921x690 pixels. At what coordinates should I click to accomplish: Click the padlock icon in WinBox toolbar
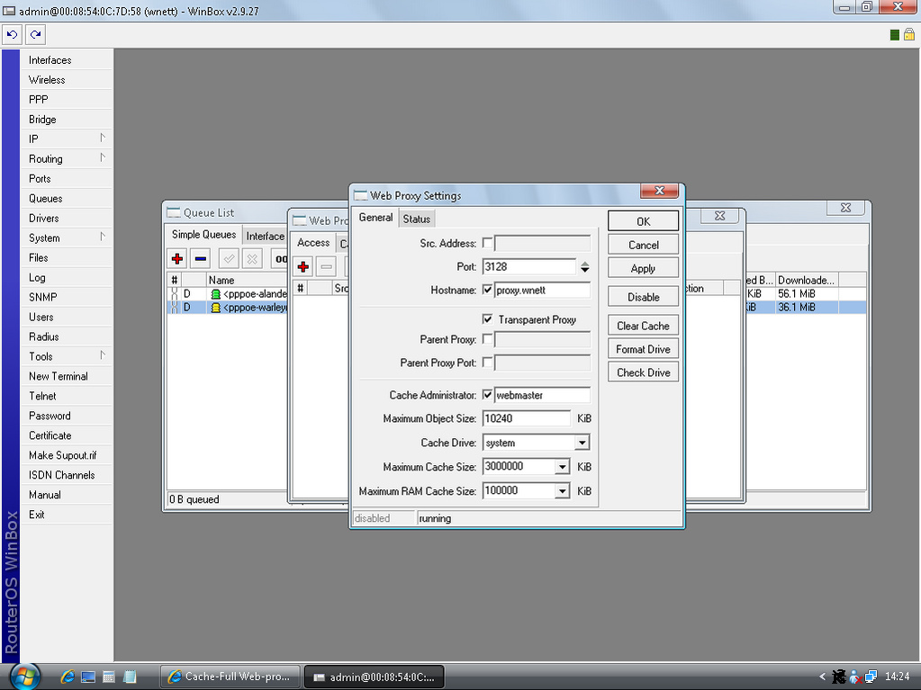click(909, 34)
